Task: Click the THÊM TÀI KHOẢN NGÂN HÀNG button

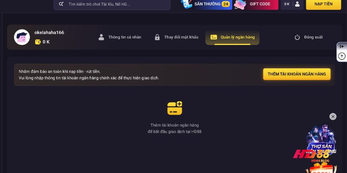Action: [x=297, y=74]
